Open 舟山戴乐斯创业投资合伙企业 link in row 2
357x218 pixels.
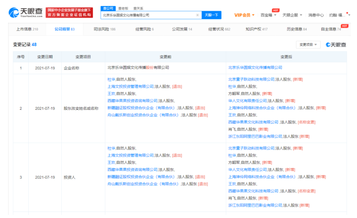point(144,115)
